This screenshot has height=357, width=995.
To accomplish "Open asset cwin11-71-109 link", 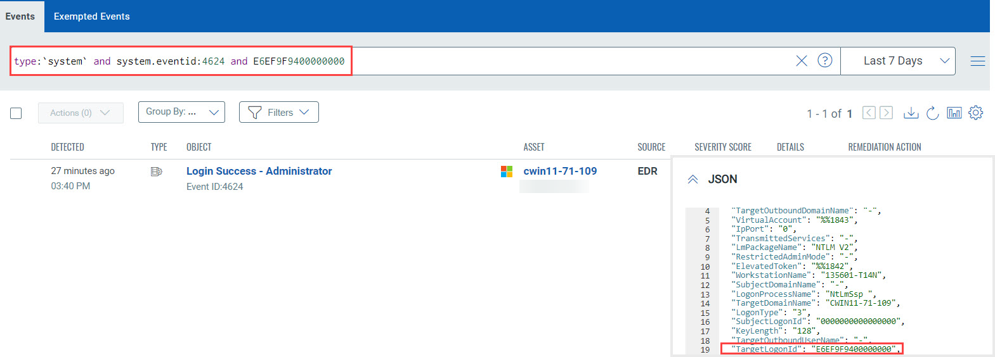I will pos(560,171).
